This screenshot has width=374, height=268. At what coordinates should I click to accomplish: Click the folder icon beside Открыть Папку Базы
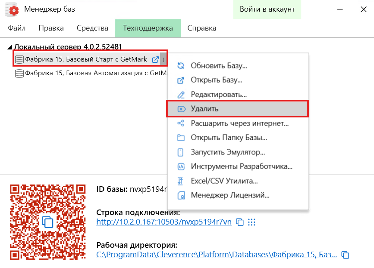click(181, 138)
